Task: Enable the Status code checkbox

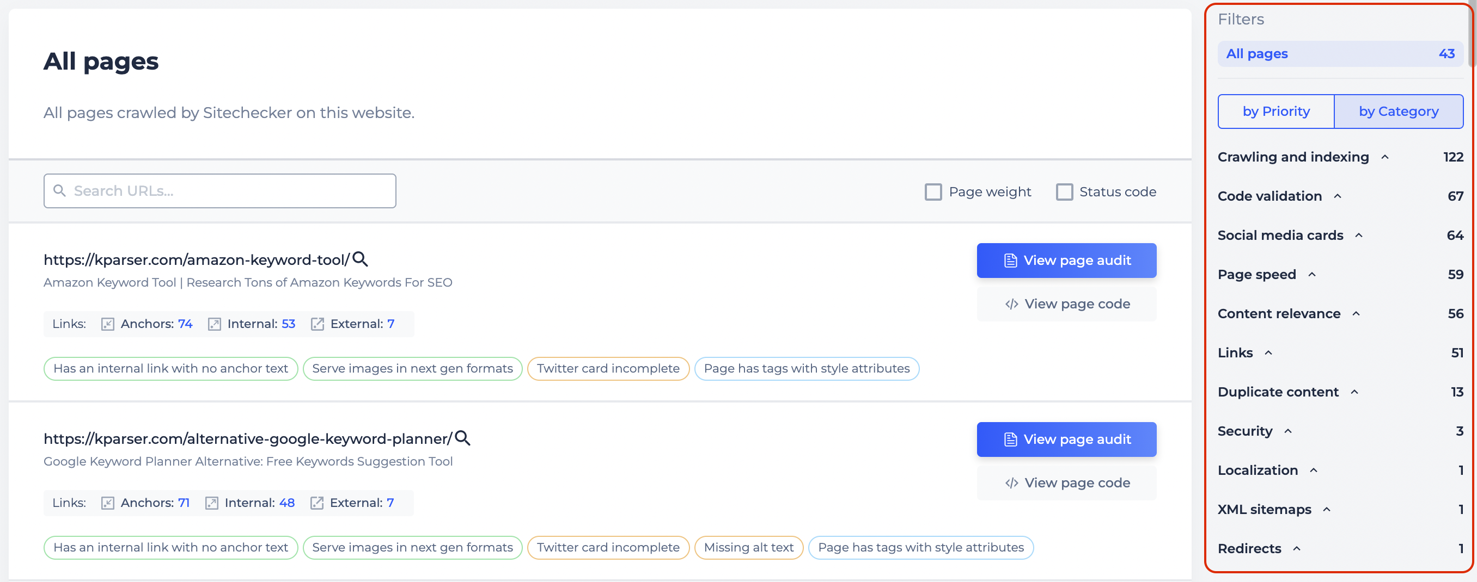Action: click(x=1064, y=192)
